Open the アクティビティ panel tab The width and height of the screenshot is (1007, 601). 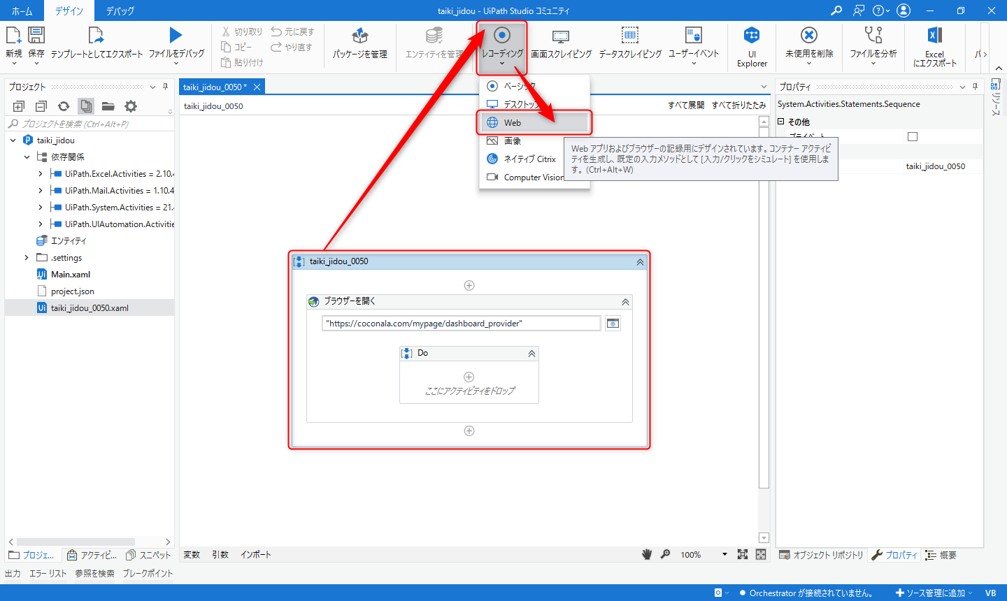92,555
